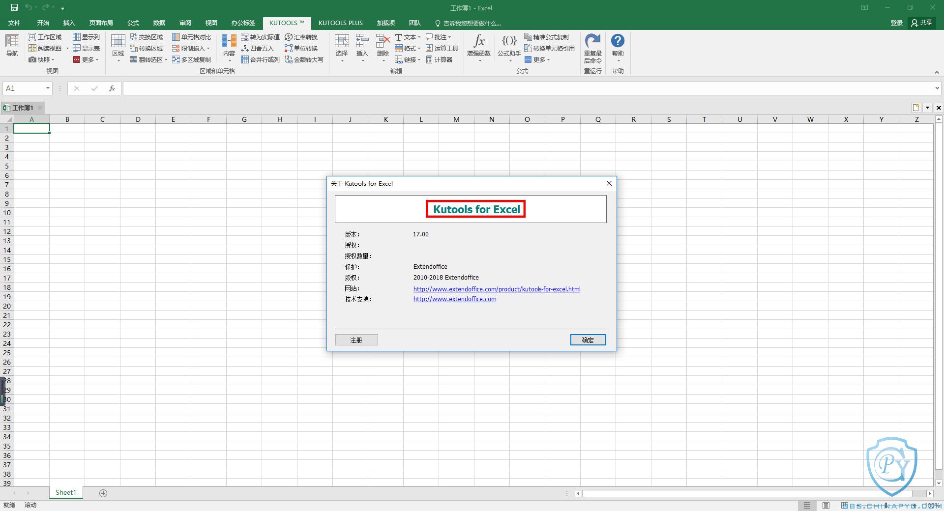The image size is (944, 511).
Task: Close the About Kutools for Excel dialog
Action: [609, 183]
